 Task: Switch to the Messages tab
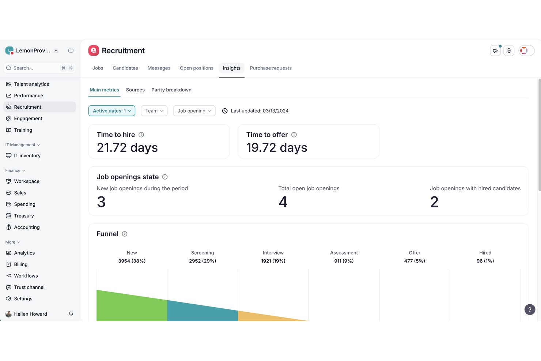159,68
